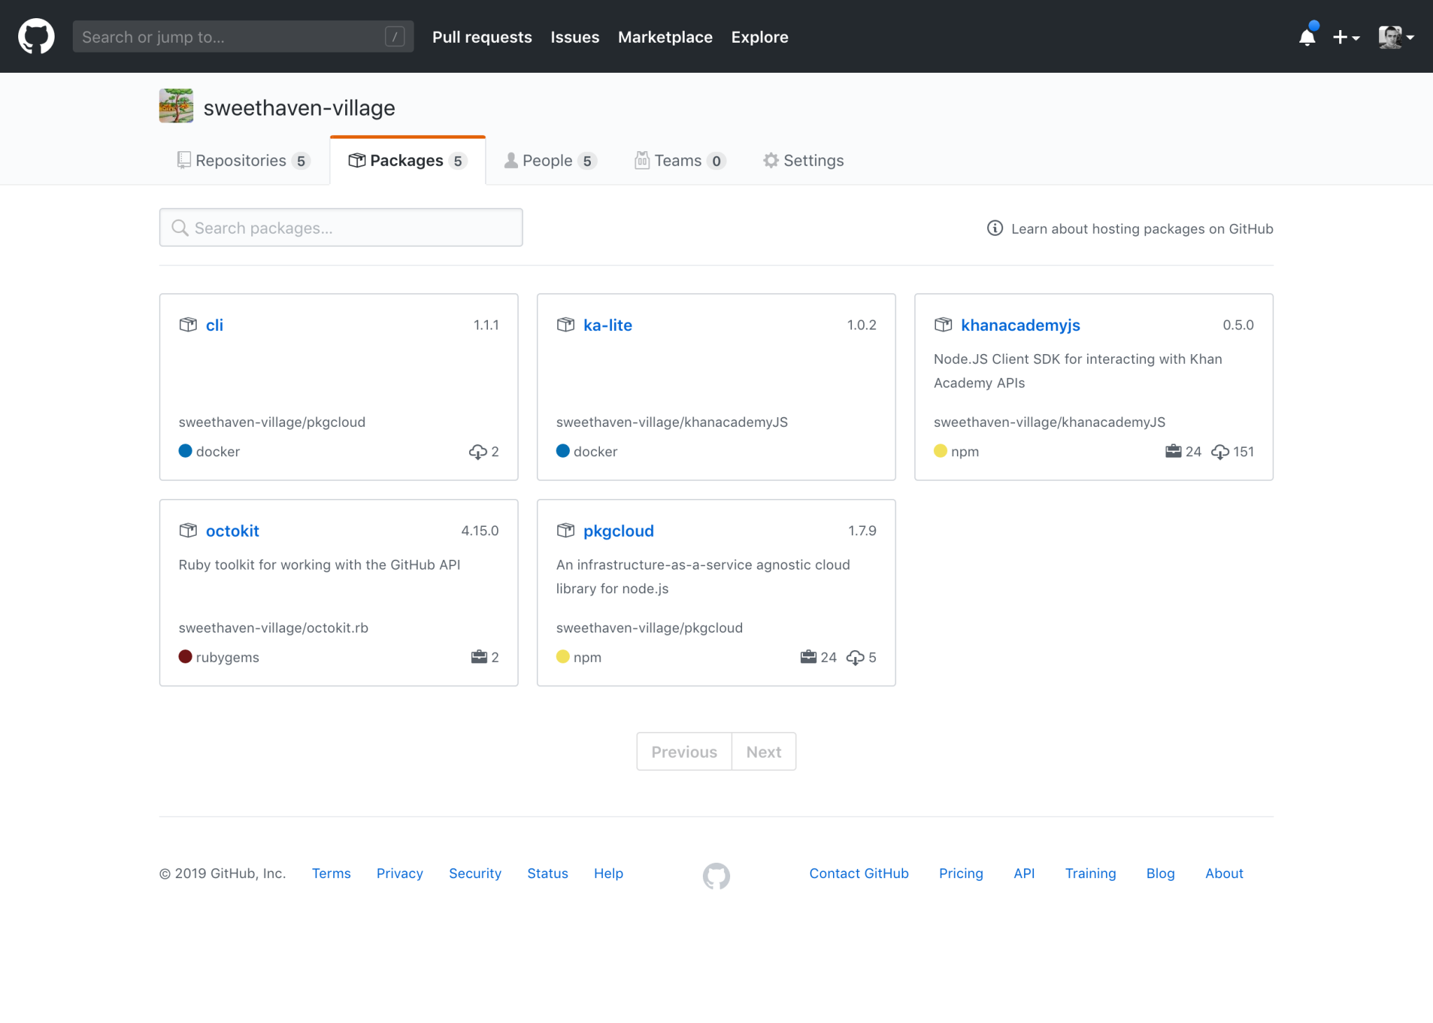The width and height of the screenshot is (1433, 1023).
Task: Open the create new dropdown
Action: [1345, 36]
